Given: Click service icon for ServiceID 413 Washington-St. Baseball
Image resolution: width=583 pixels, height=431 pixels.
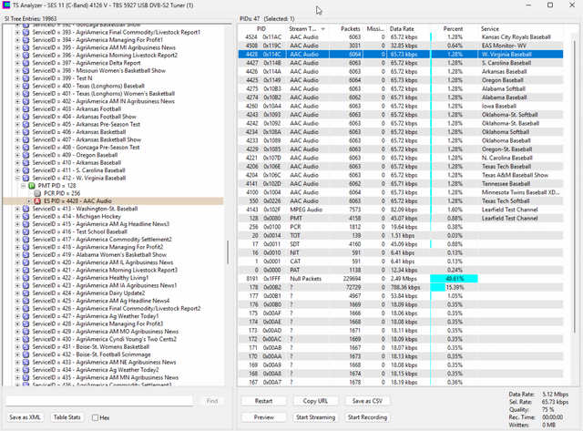Looking at the screenshot, I should point(26,209).
